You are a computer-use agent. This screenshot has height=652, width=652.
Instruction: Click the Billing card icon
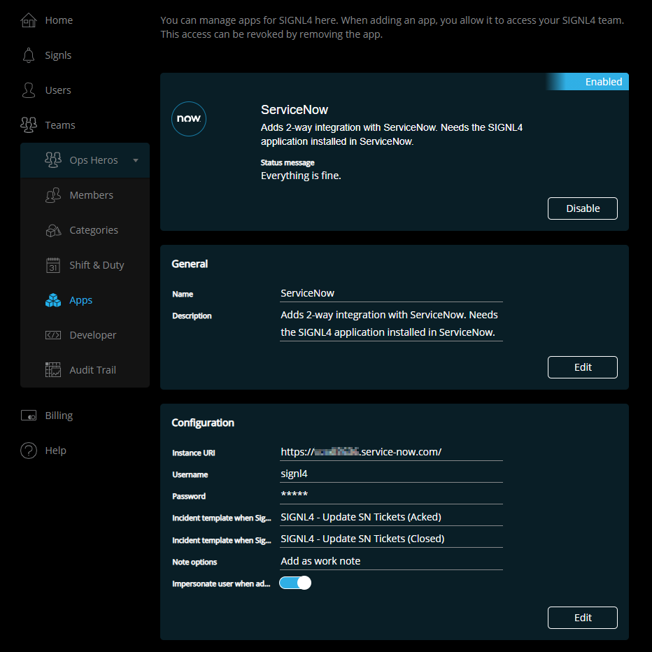(x=28, y=416)
